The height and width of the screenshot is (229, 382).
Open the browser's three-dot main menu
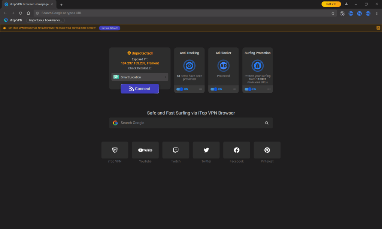click(x=377, y=14)
